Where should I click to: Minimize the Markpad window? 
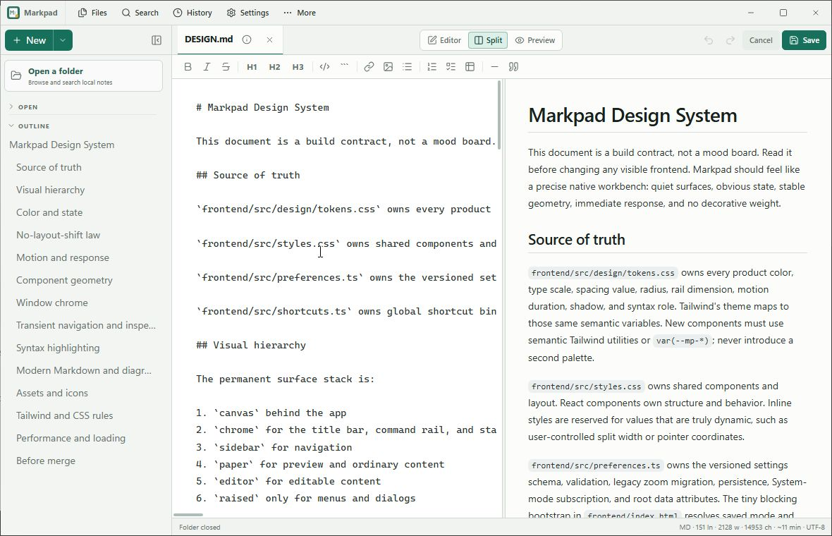(x=751, y=13)
